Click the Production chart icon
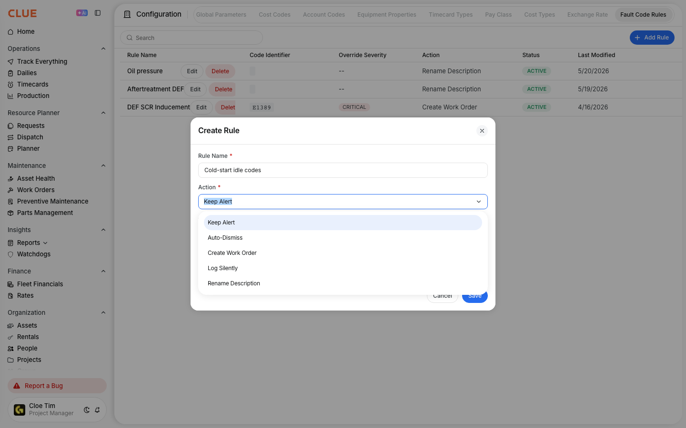Image resolution: width=686 pixels, height=428 pixels. (x=10, y=96)
